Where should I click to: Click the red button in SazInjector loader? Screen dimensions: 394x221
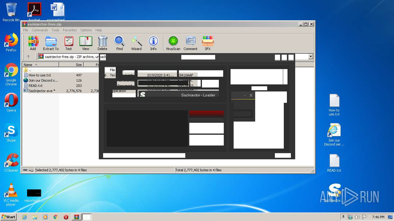tap(207, 114)
